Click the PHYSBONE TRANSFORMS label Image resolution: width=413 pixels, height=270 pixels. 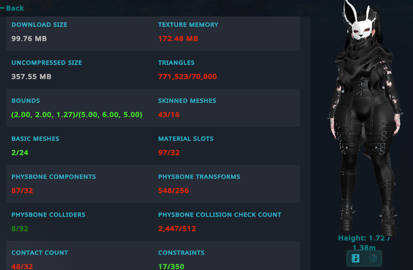coord(199,176)
